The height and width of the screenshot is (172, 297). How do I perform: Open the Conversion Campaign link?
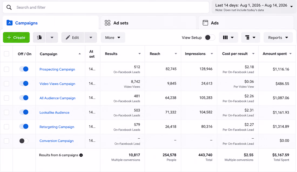click(x=56, y=141)
